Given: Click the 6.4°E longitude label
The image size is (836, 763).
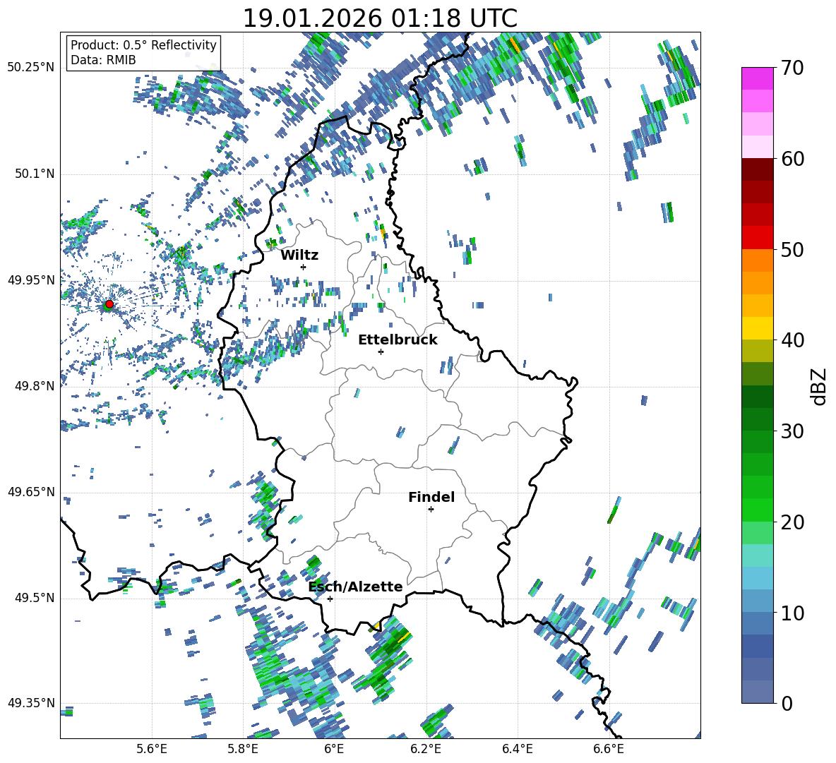Looking at the screenshot, I should (517, 749).
